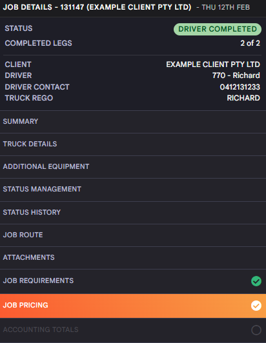Click the CLIENT label

(18, 64)
